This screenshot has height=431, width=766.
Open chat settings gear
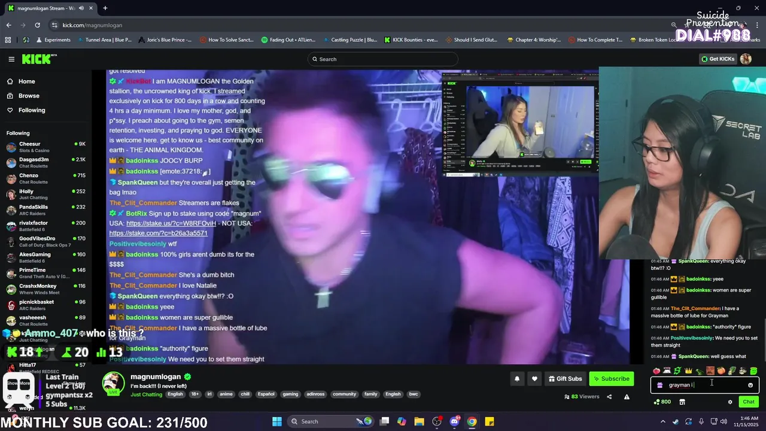730,402
